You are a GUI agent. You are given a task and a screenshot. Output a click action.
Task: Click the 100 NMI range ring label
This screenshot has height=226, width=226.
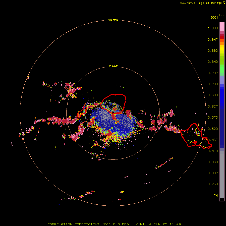tap(113, 20)
